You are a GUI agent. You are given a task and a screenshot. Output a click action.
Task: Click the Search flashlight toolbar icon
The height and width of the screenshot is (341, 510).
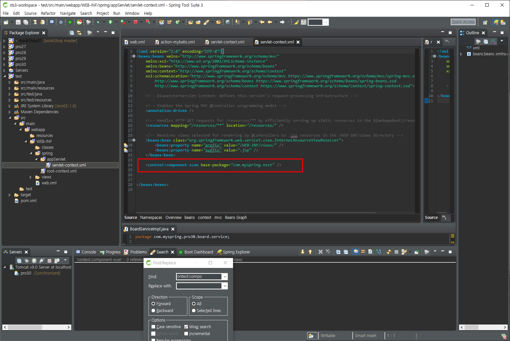pos(206,22)
